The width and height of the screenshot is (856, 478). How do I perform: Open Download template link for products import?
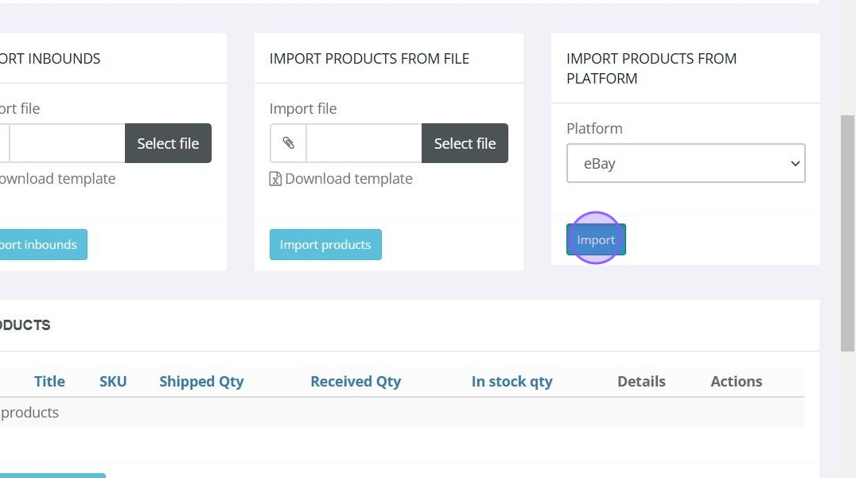[348, 179]
